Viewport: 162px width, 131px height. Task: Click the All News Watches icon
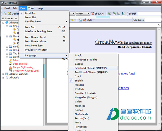7,74
